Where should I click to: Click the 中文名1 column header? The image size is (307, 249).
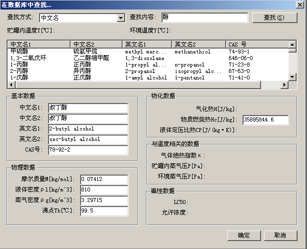39,44
